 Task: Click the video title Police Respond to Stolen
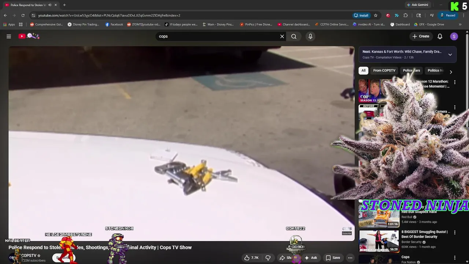tap(100, 247)
